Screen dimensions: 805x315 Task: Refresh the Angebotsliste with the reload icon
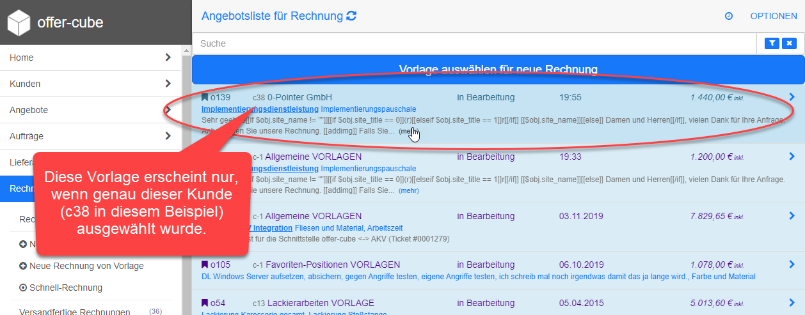point(351,16)
